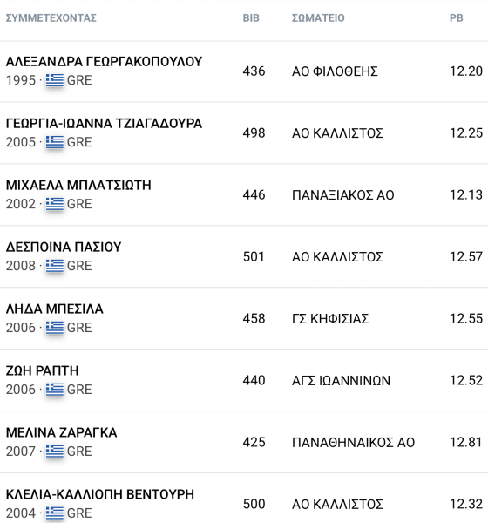488x523 pixels.
Task: Open athlete ΜΙΧΑΕΛΑ ΜΠΛΑΤΣΙΩΤΗ profile
Action: [78, 185]
